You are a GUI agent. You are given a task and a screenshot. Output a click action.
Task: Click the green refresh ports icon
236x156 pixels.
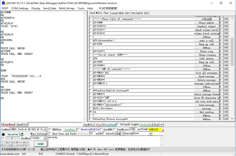(x=22, y=134)
